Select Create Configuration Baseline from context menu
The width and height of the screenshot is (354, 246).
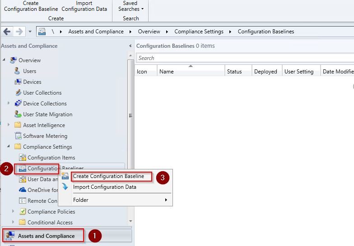(108, 176)
